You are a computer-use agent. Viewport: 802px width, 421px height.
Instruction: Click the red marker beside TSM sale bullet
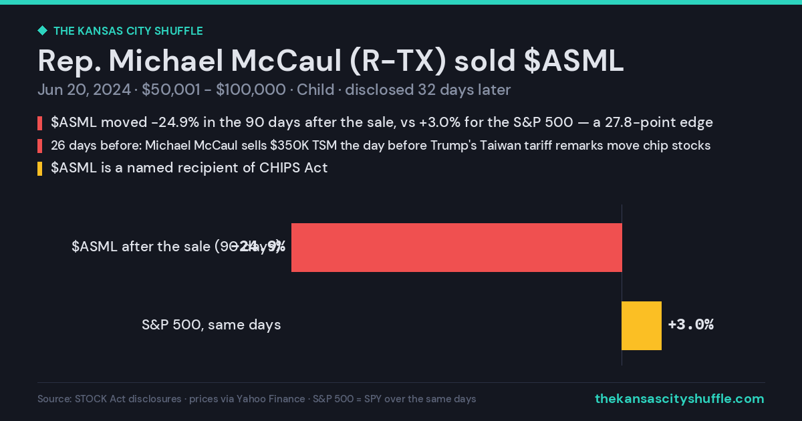click(x=40, y=146)
